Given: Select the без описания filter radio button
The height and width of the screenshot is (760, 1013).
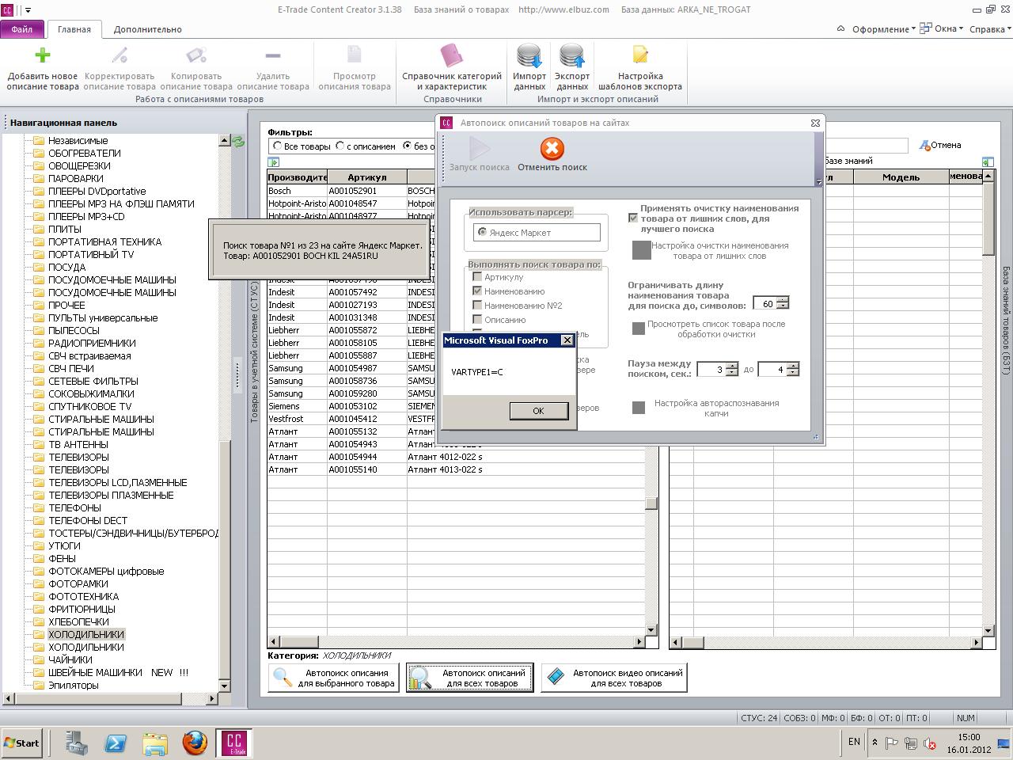Looking at the screenshot, I should [407, 146].
